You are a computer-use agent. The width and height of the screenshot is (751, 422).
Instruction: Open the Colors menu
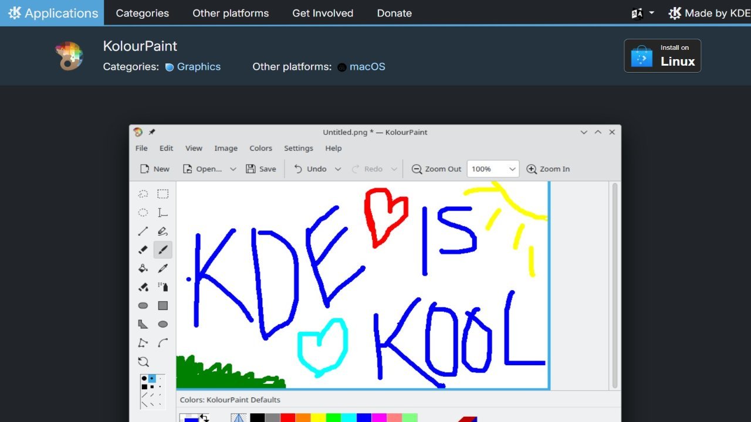[x=261, y=148]
